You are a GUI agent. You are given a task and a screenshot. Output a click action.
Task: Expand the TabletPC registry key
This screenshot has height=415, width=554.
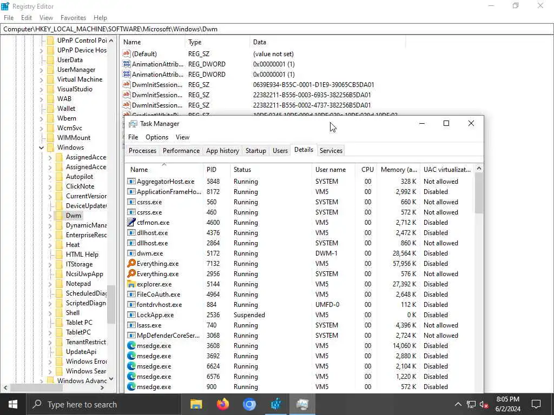50,332
